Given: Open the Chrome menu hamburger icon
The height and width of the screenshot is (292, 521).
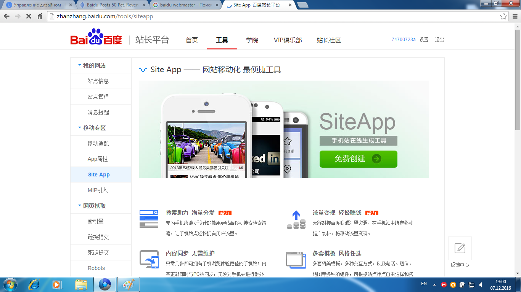Looking at the screenshot, I should (515, 16).
